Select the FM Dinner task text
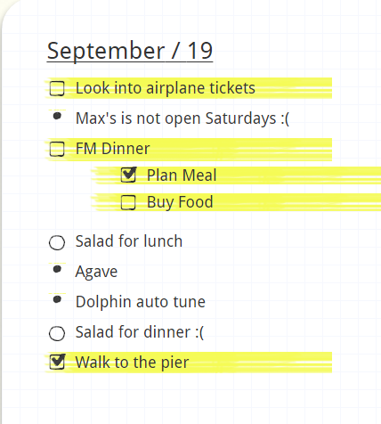 [112, 149]
